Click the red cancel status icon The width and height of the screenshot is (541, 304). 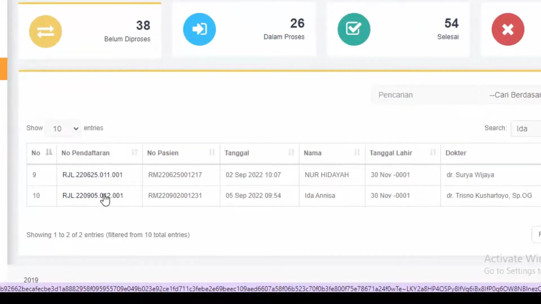tap(508, 29)
